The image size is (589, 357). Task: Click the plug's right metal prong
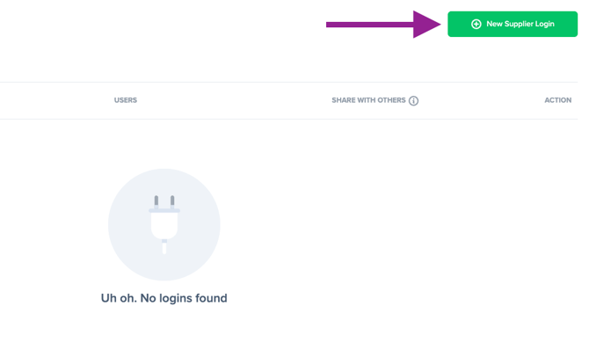click(x=172, y=201)
